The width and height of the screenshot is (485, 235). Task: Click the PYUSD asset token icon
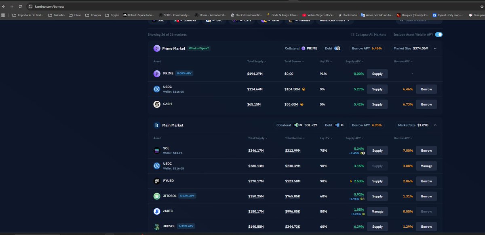pos(157,181)
